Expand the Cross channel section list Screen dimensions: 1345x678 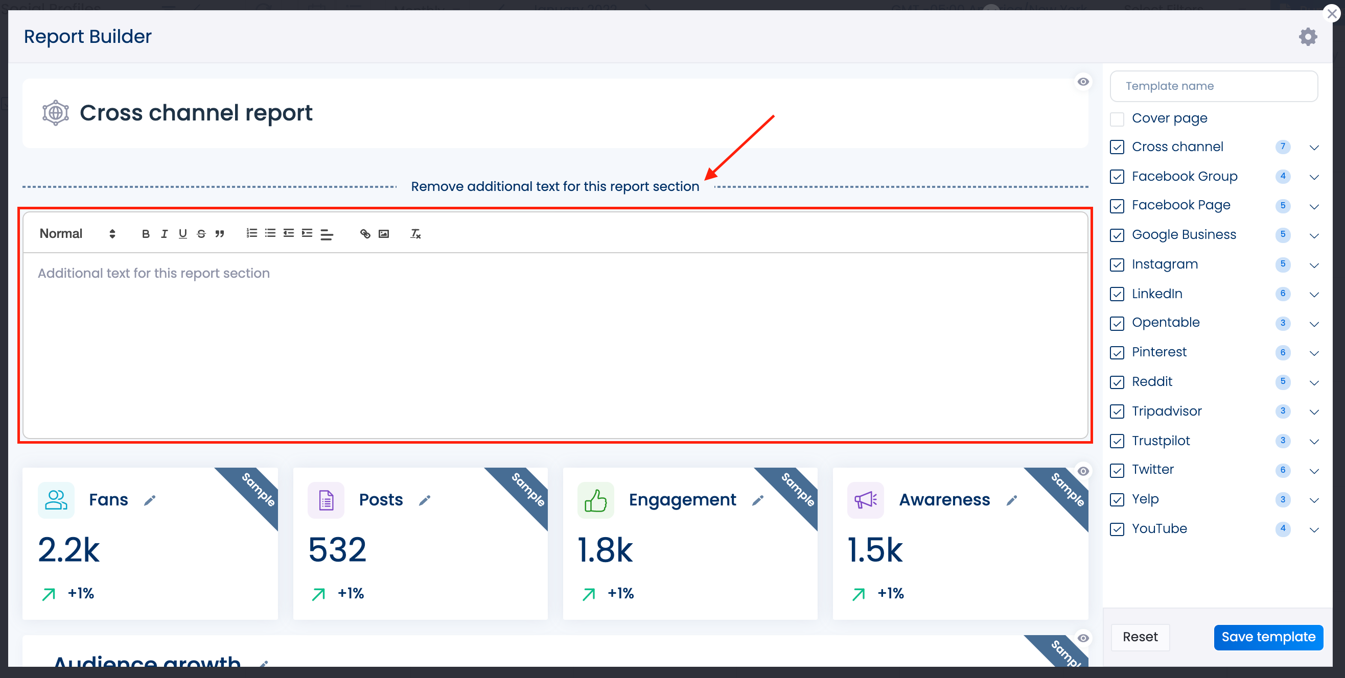[x=1314, y=148]
